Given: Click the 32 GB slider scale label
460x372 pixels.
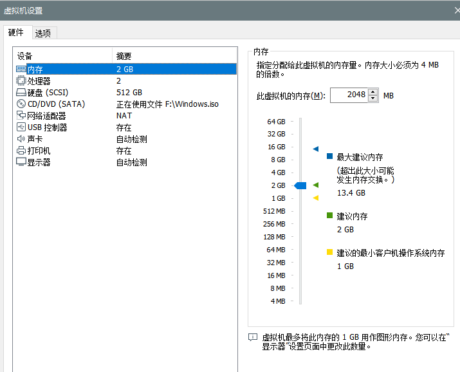Looking at the screenshot, I should (277, 134).
